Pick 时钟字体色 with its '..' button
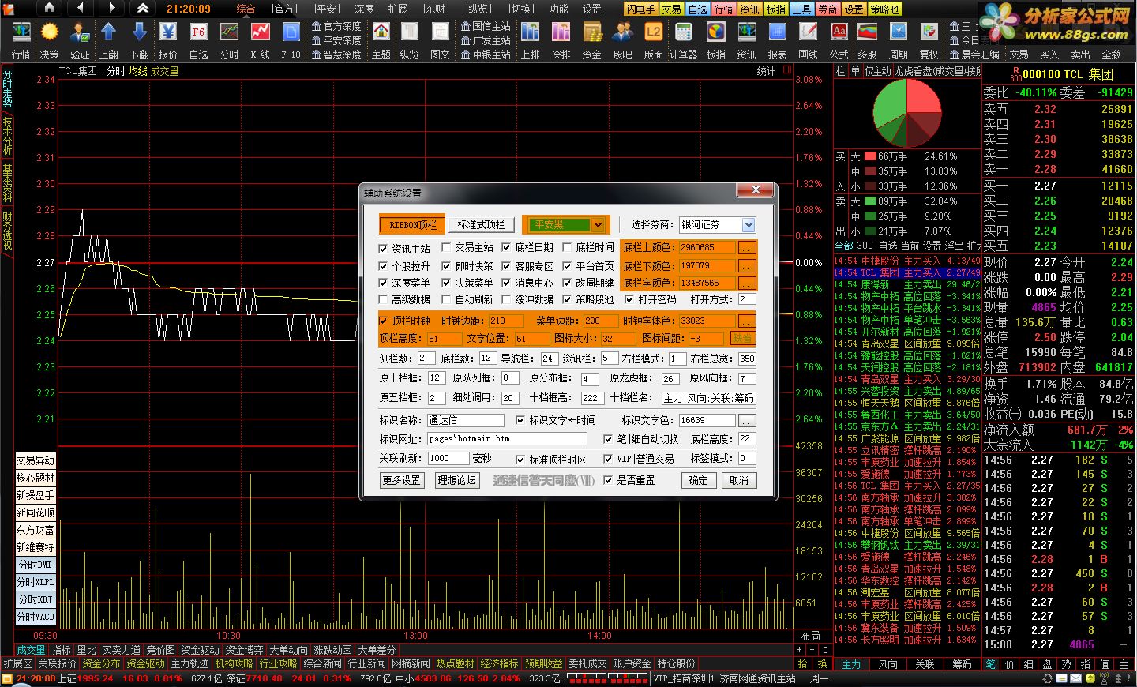 (746, 321)
